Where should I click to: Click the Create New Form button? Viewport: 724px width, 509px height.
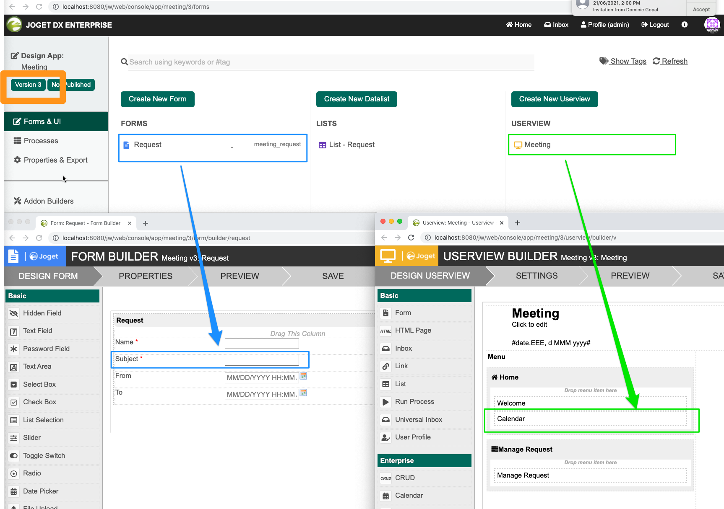tap(157, 99)
